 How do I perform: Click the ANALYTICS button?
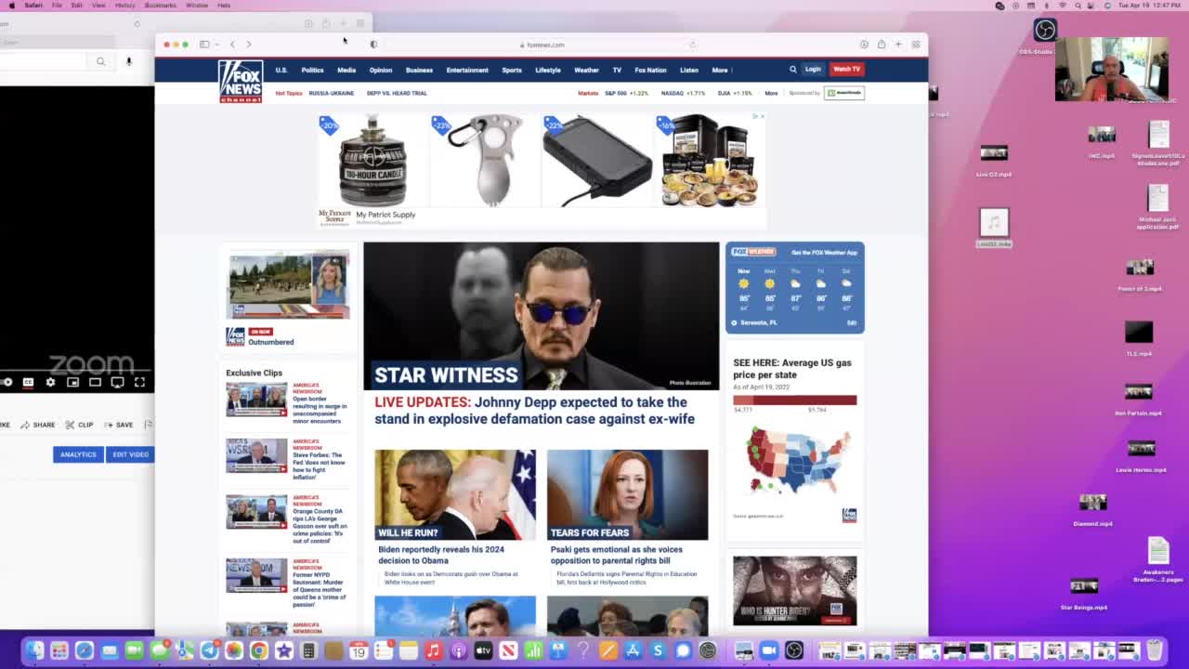pyautogui.click(x=78, y=454)
